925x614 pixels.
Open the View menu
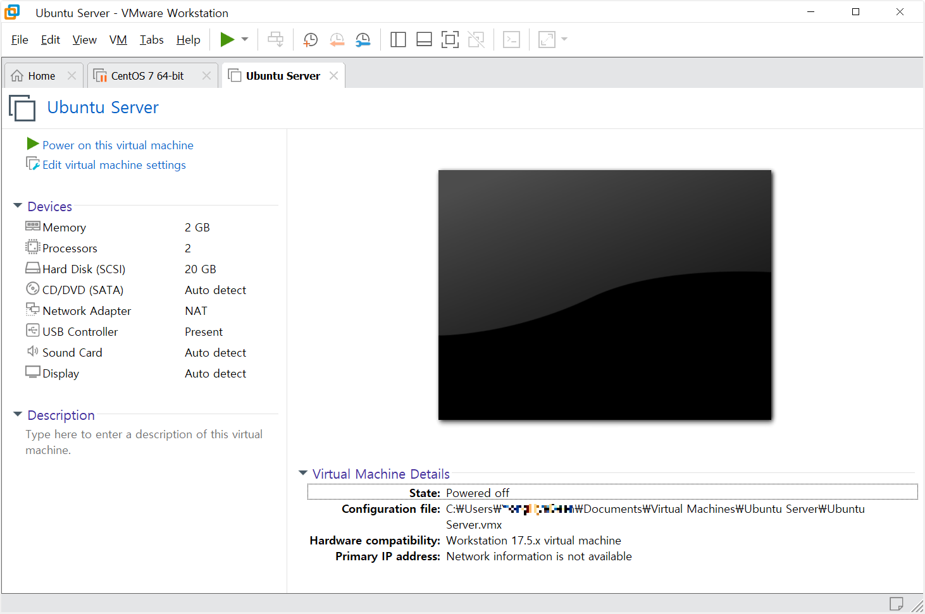pyautogui.click(x=85, y=40)
